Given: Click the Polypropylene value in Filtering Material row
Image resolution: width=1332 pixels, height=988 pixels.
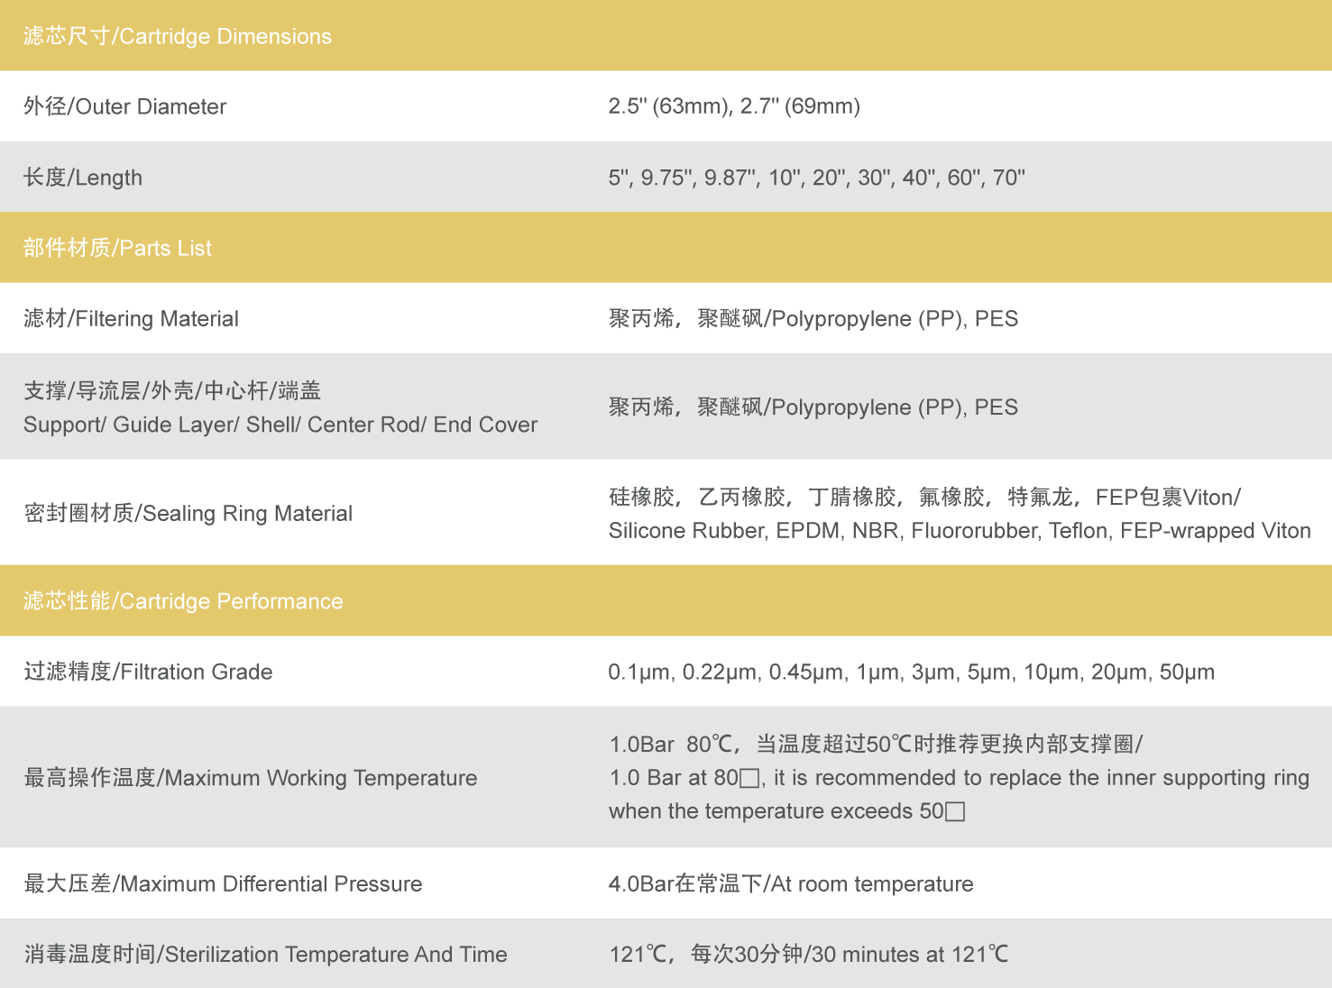Looking at the screenshot, I should (813, 318).
